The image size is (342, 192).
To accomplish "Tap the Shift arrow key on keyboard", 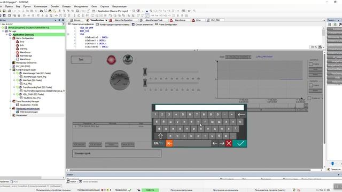I will pos(160,136).
